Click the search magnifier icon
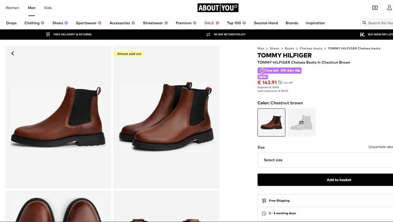The image size is (393, 222). coord(364,23)
